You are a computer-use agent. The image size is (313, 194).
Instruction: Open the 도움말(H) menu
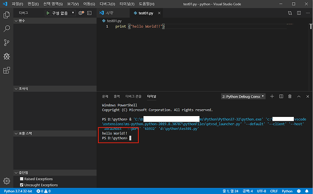tap(147, 4)
